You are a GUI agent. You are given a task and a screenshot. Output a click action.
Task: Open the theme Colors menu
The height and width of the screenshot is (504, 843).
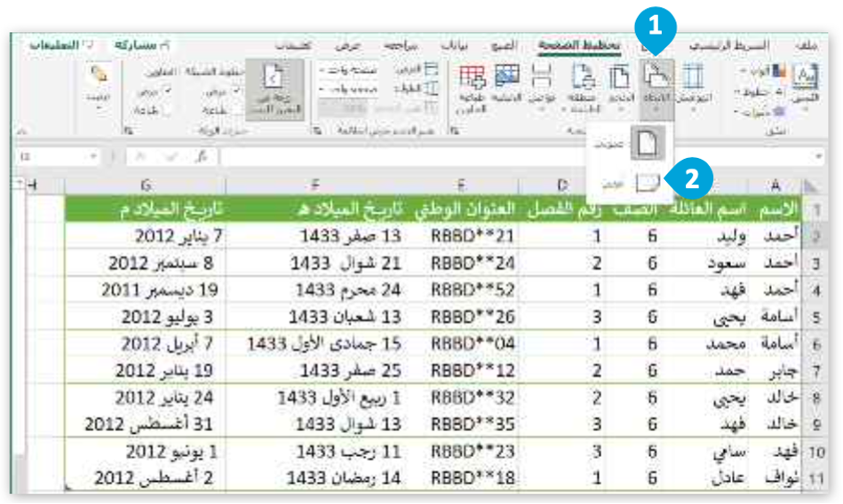(x=762, y=71)
